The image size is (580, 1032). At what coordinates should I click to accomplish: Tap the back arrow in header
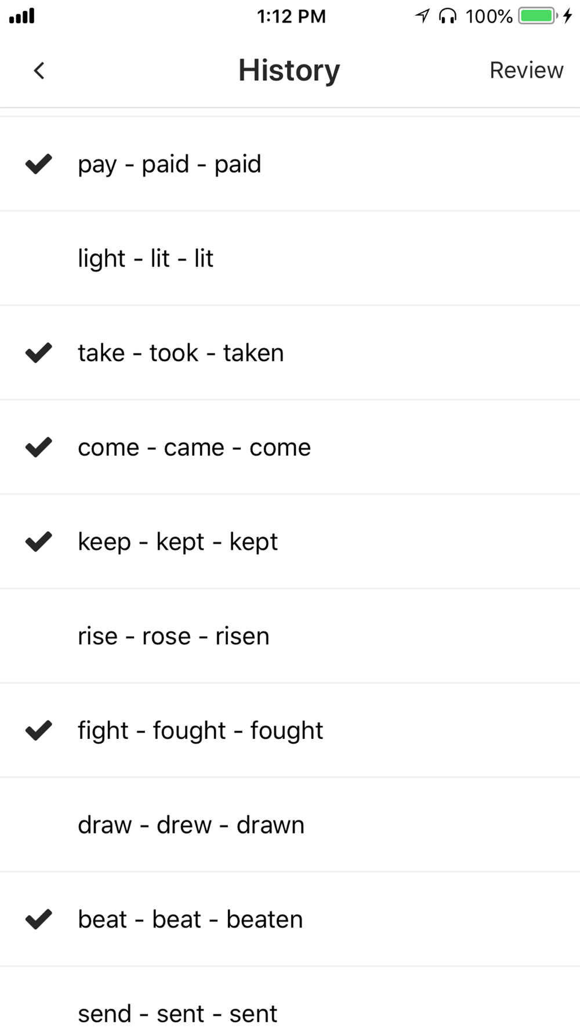pyautogui.click(x=39, y=71)
